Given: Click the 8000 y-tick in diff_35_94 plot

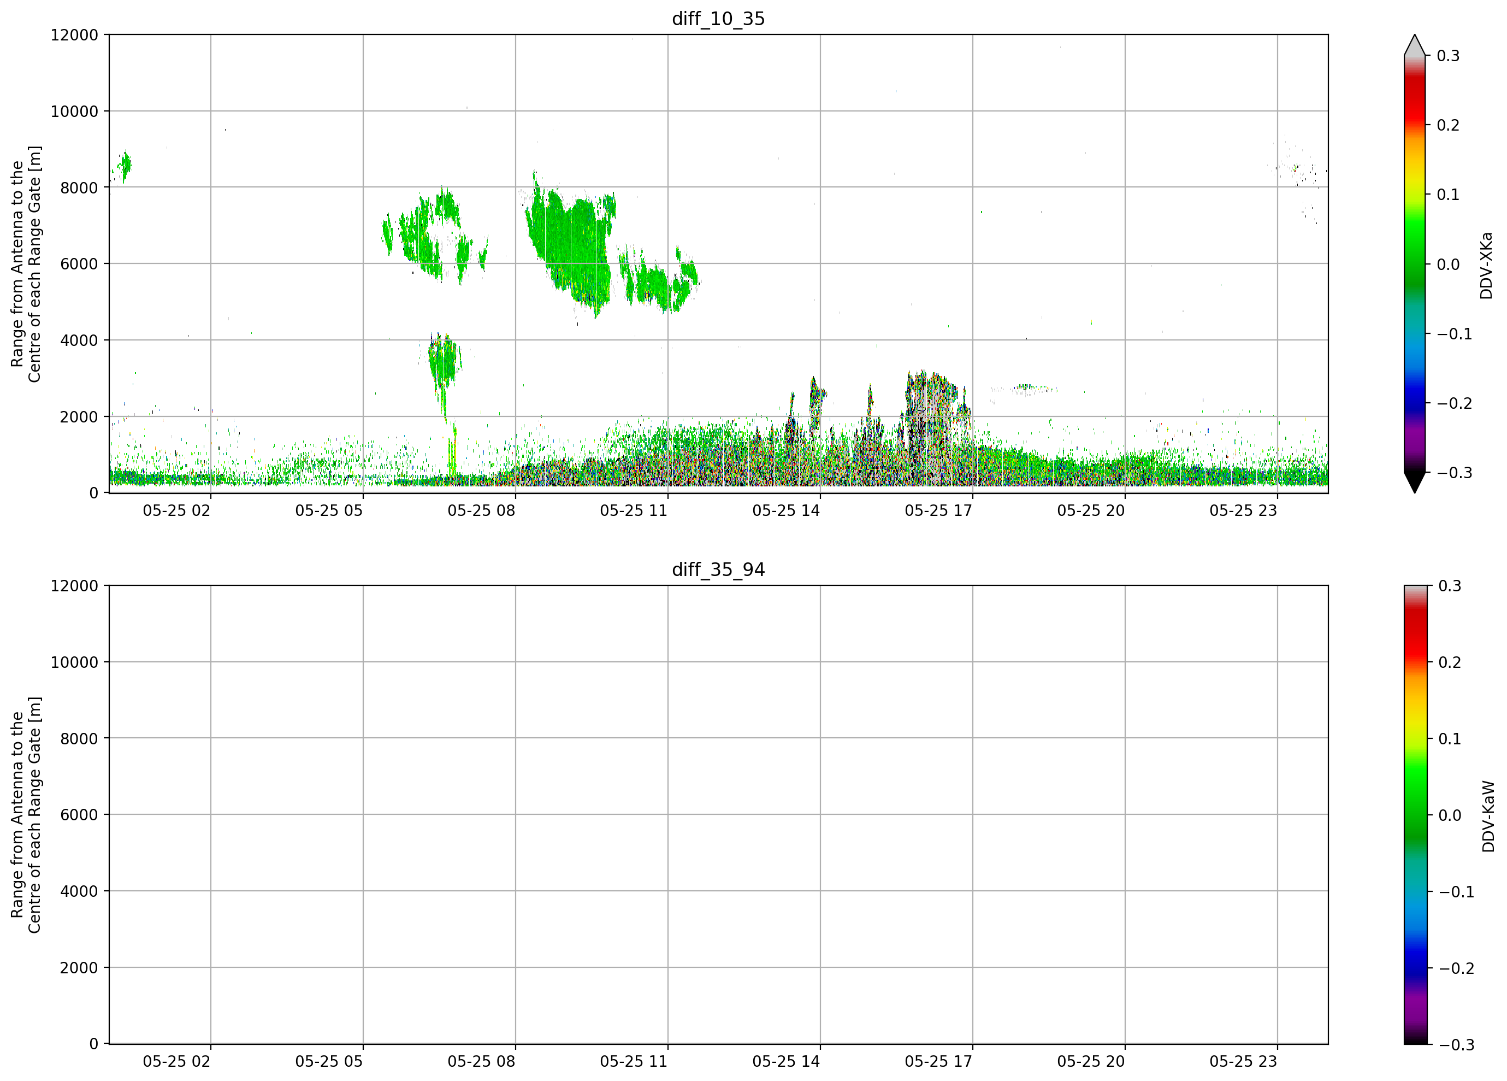Looking at the screenshot, I should [79, 739].
